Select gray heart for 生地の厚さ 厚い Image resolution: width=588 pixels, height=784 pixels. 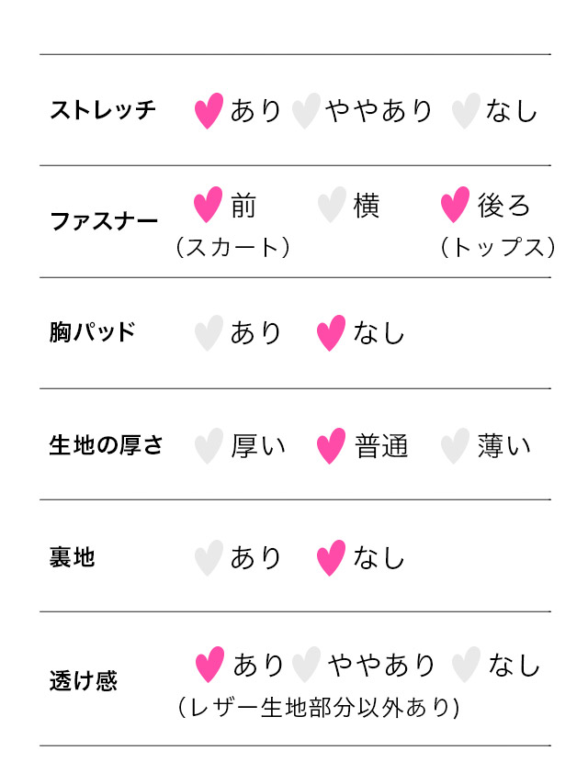click(x=209, y=446)
